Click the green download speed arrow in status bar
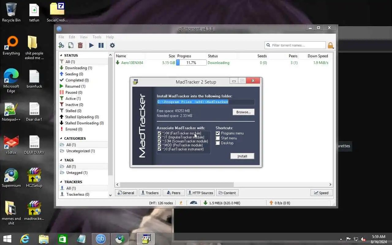 (x=205, y=203)
